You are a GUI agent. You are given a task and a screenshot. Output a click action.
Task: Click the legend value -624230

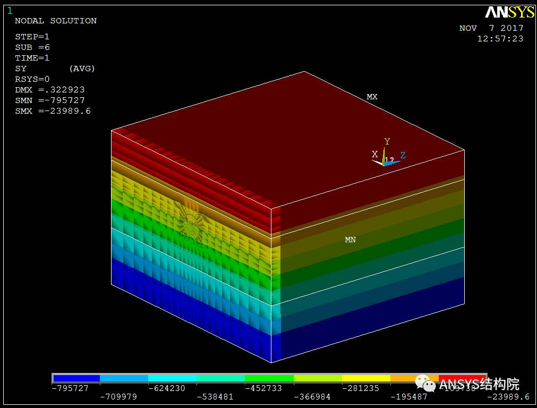167,388
